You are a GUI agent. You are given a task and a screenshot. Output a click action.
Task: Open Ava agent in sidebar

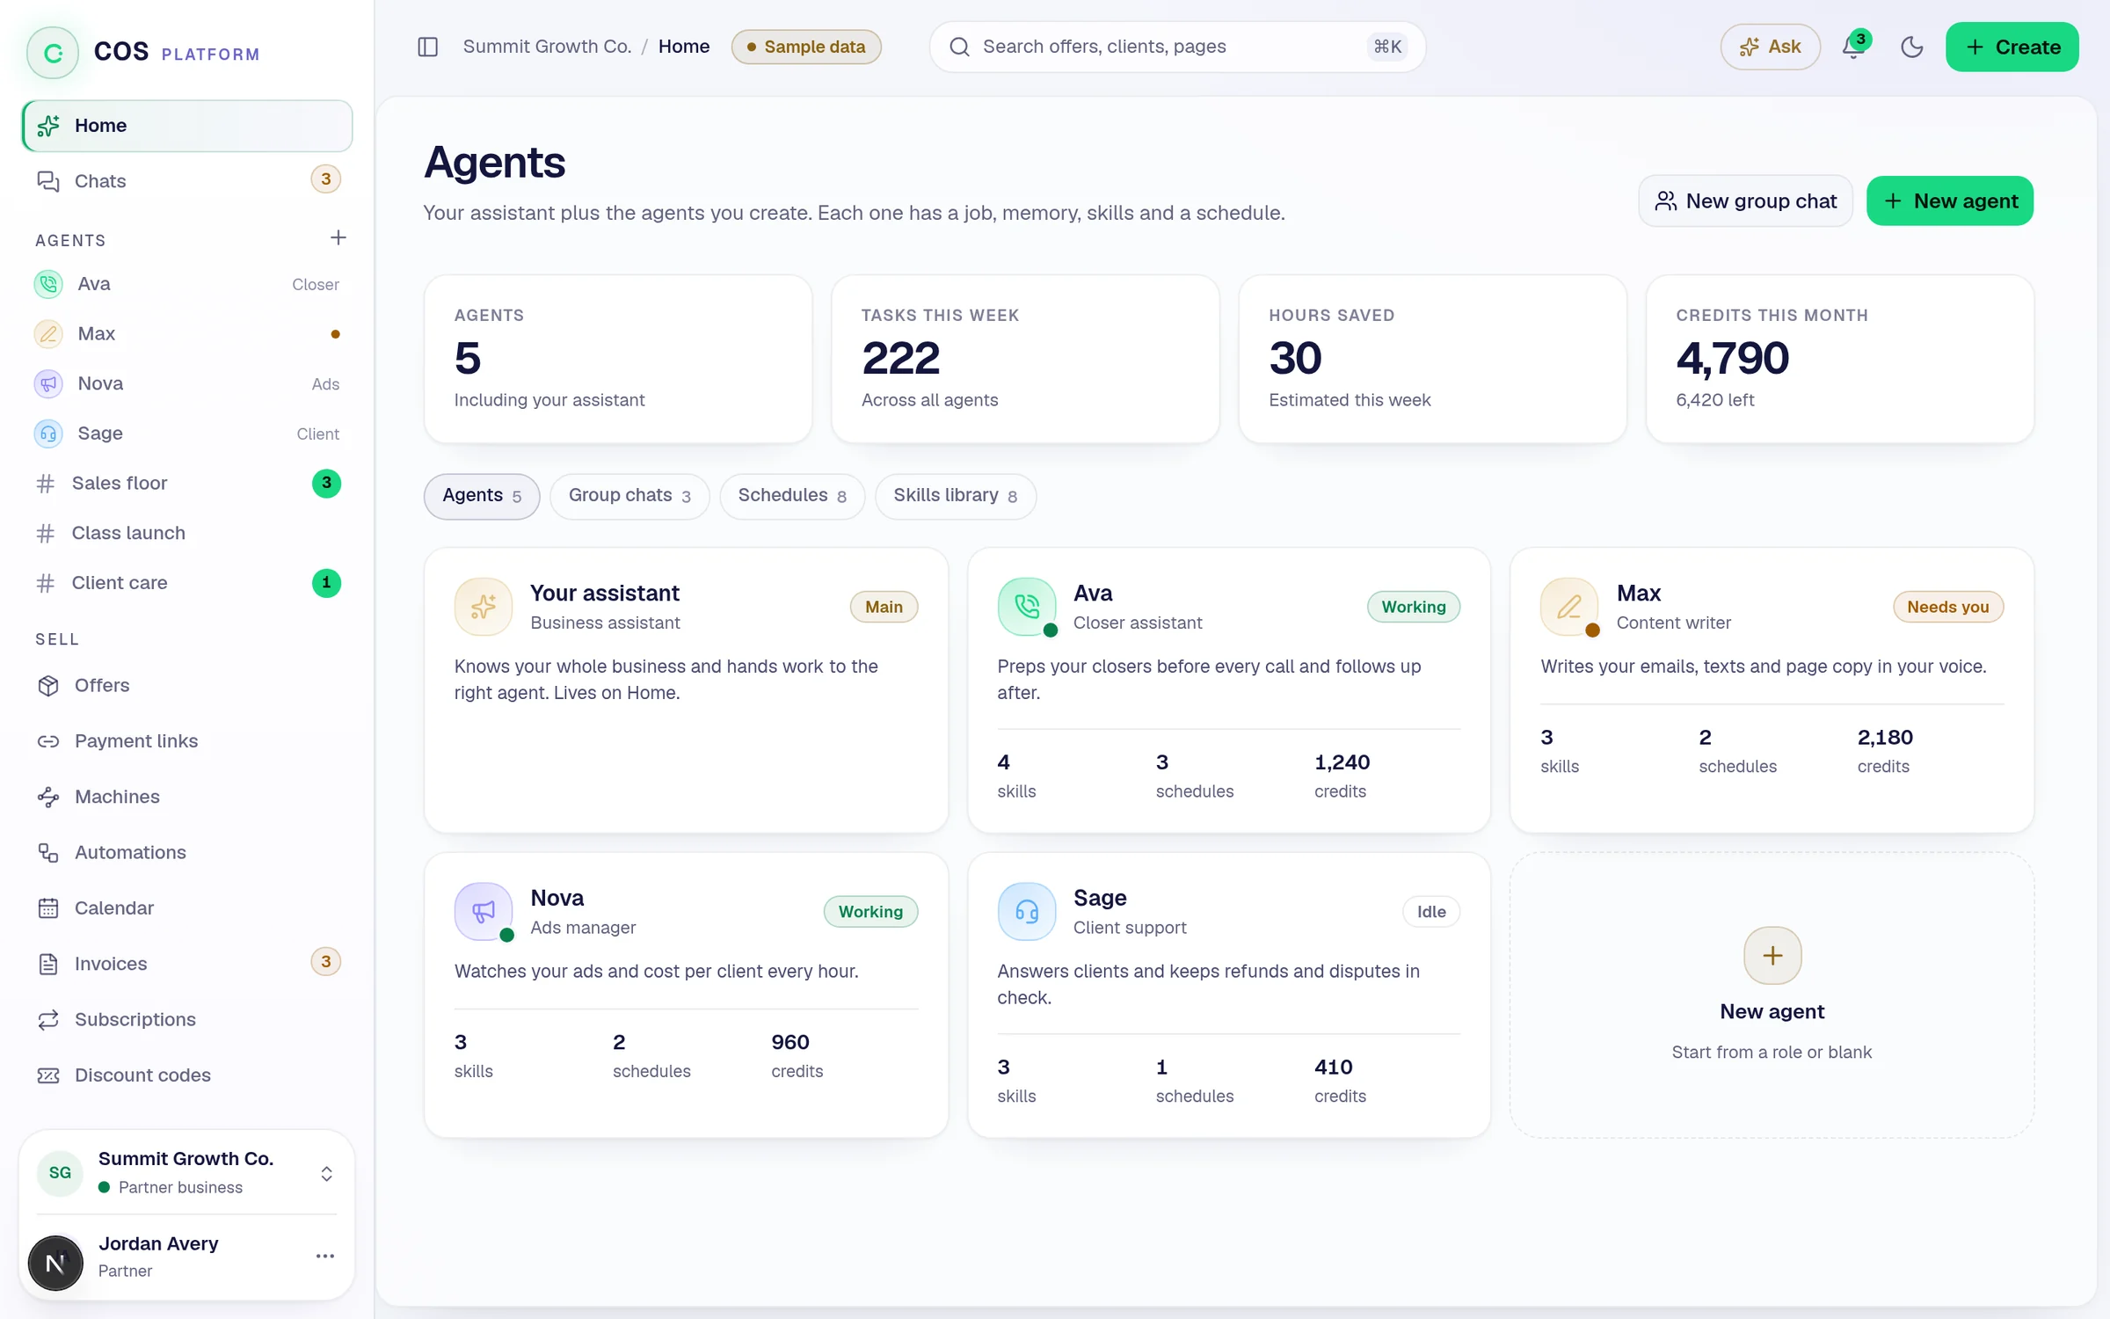(186, 284)
